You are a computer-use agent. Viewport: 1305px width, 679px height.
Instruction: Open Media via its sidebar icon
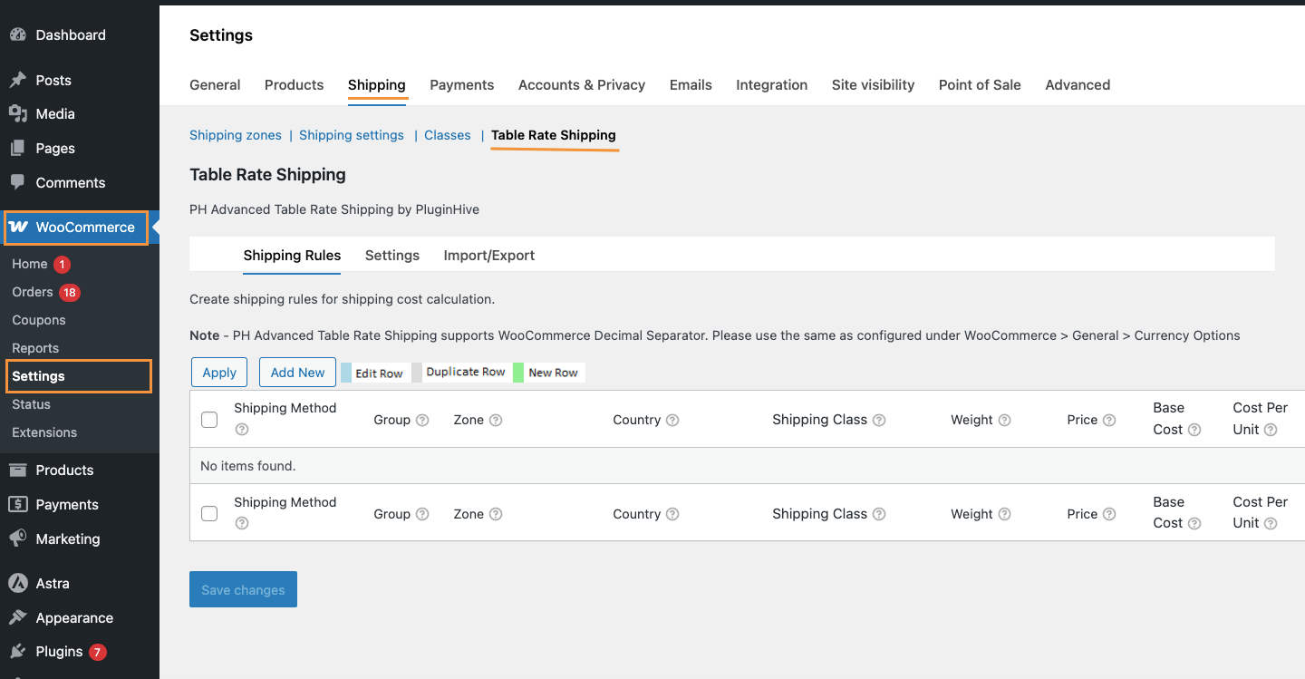pyautogui.click(x=17, y=114)
